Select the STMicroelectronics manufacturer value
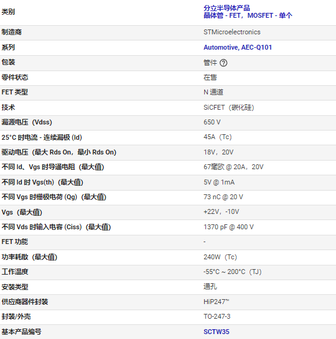 [x=232, y=32]
